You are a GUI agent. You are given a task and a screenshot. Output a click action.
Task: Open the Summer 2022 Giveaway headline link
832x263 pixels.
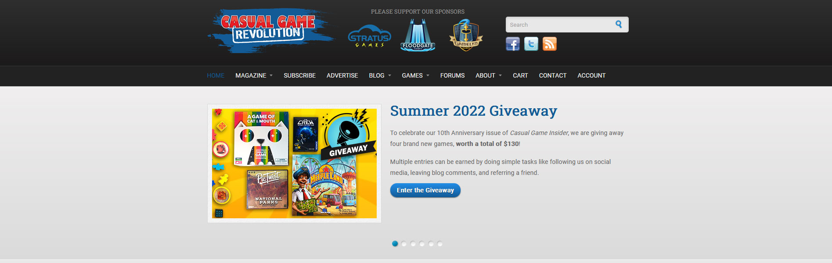(473, 111)
